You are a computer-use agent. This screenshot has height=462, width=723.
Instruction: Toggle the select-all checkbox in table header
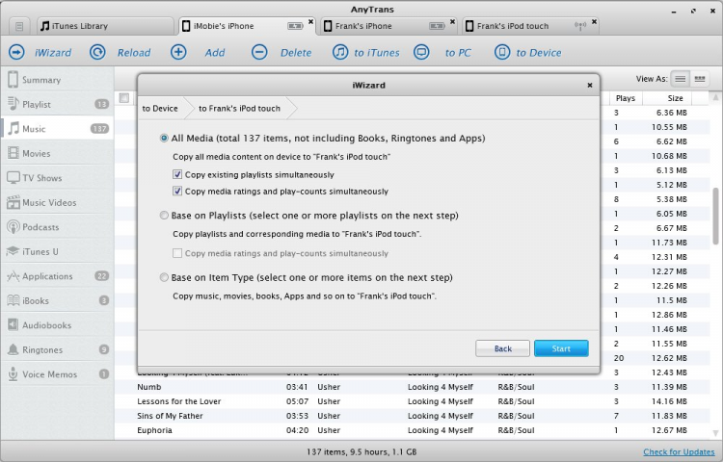pos(123,98)
